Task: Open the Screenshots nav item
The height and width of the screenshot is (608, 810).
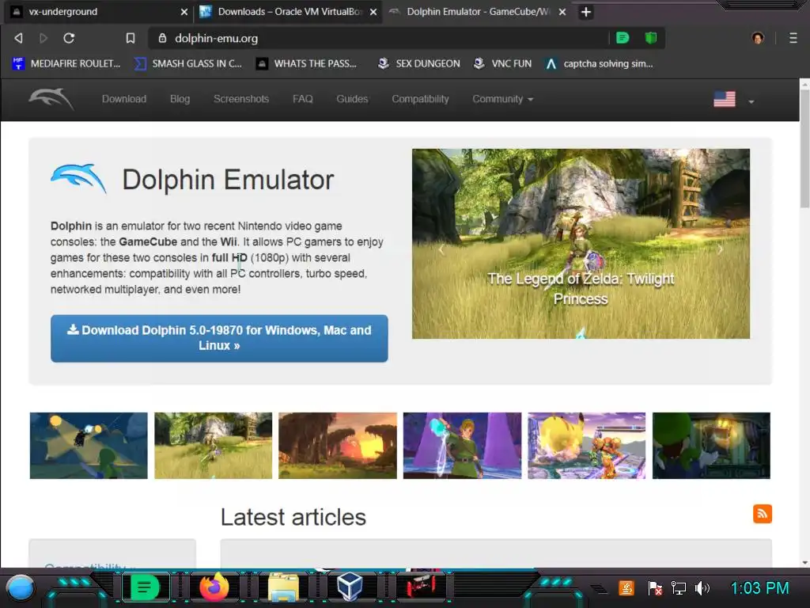Action: tap(241, 99)
